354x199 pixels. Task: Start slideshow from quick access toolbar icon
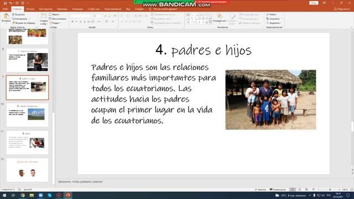coord(23,3)
